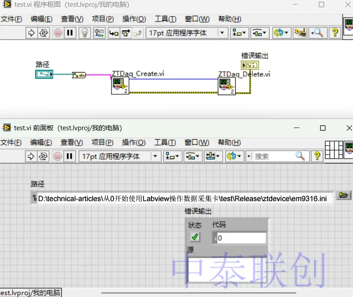Viewport: 353px width, 297px height.
Task: Run continuously in block diagram toolbar
Action: (43, 33)
